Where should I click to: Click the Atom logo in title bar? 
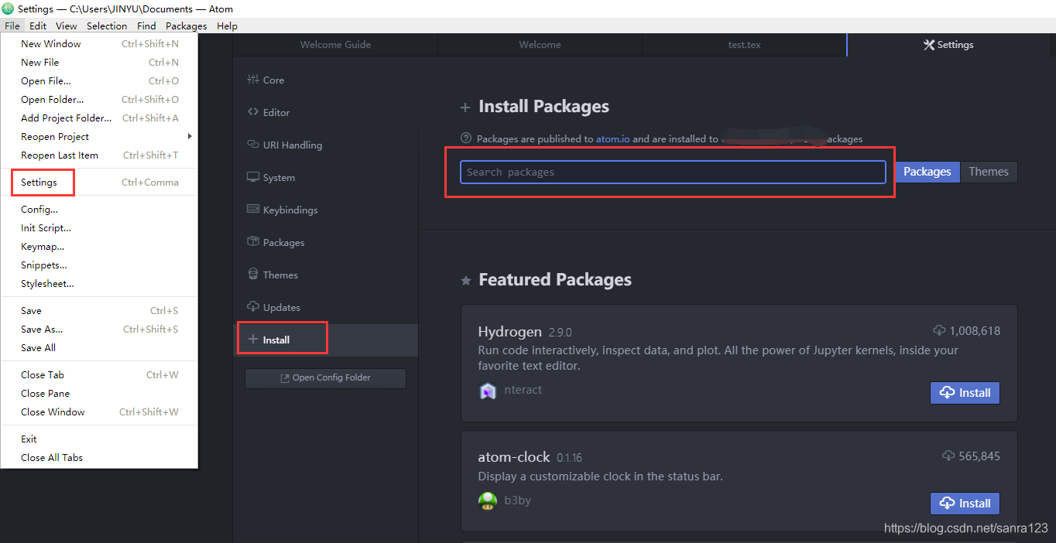(x=8, y=9)
